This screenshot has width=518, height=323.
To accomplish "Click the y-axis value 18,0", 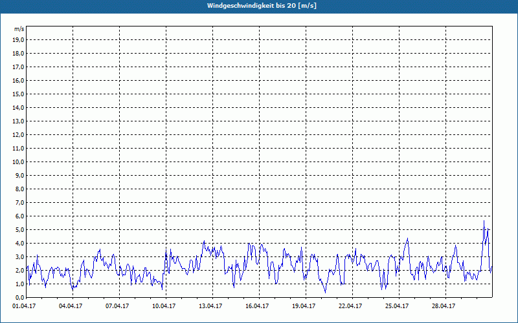I will (19, 54).
